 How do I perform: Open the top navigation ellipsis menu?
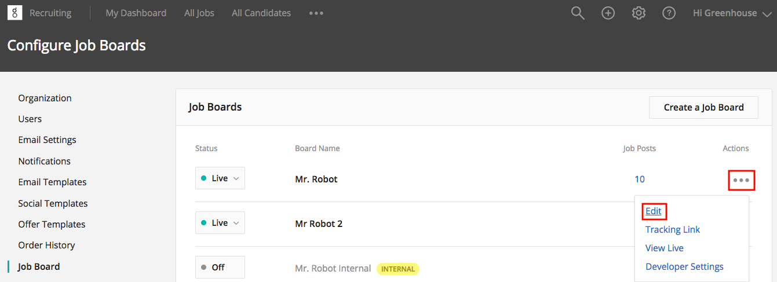coord(316,13)
